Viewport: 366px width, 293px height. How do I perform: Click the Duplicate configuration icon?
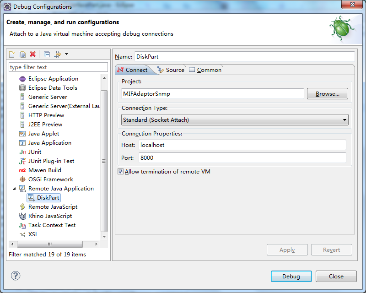point(22,54)
